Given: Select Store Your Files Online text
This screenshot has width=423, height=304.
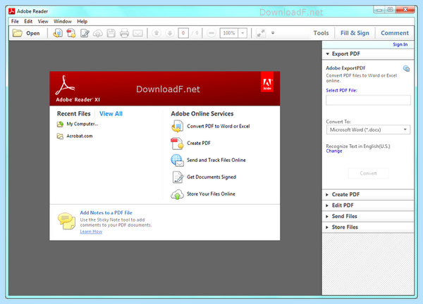Looking at the screenshot, I should (211, 194).
